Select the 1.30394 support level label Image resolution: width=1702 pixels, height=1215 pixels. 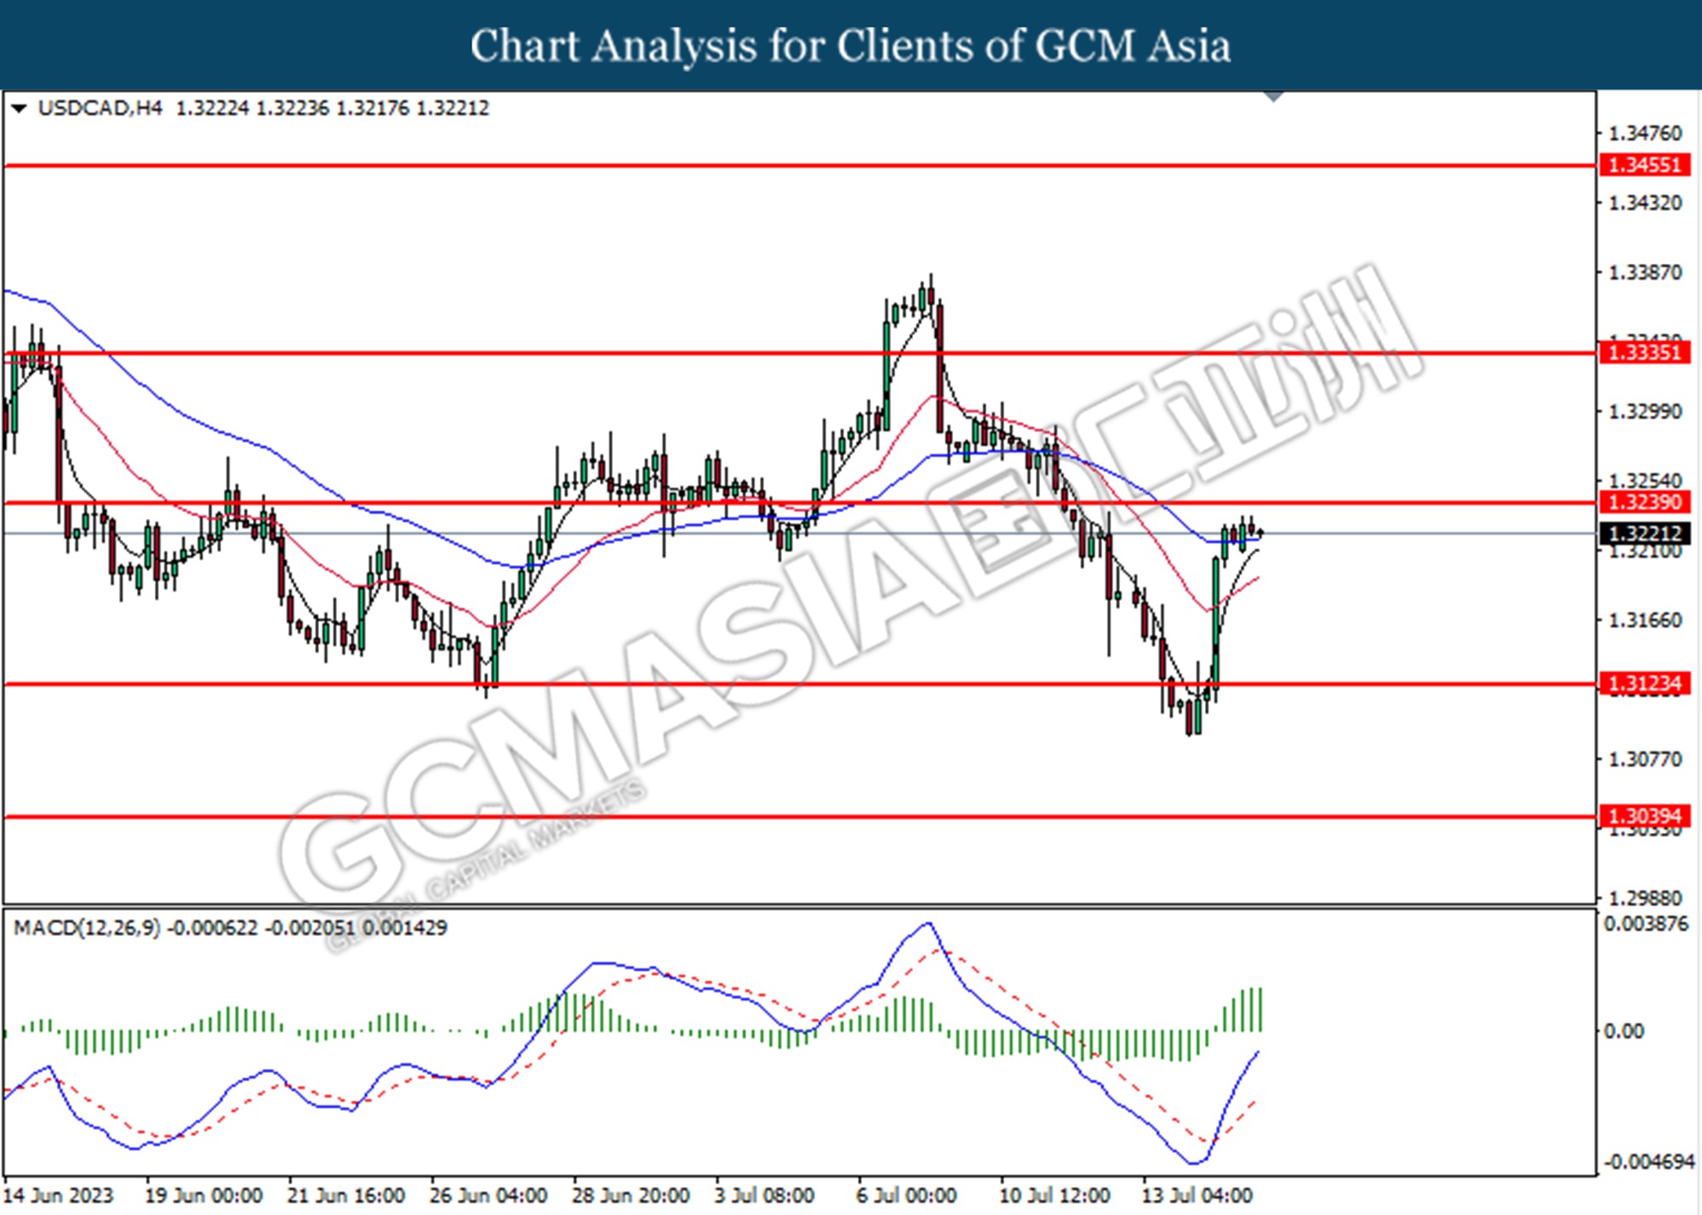[1644, 817]
